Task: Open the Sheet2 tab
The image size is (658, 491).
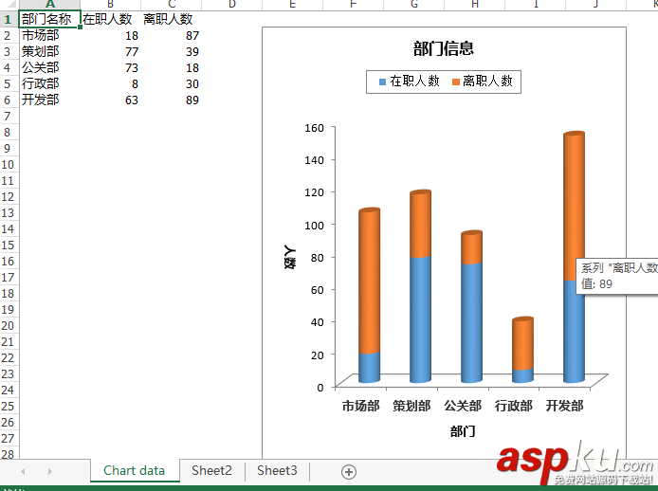Action: pos(212,470)
